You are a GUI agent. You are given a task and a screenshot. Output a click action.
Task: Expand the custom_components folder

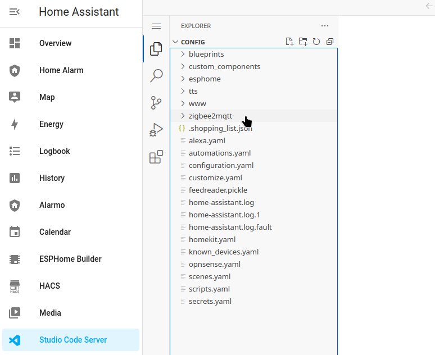254,66
